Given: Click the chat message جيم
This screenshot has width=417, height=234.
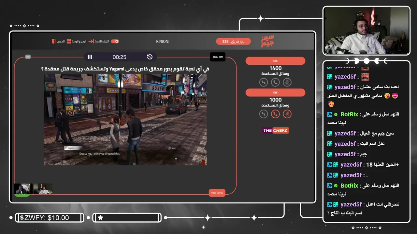Looking at the screenshot, I should click(x=347, y=154).
